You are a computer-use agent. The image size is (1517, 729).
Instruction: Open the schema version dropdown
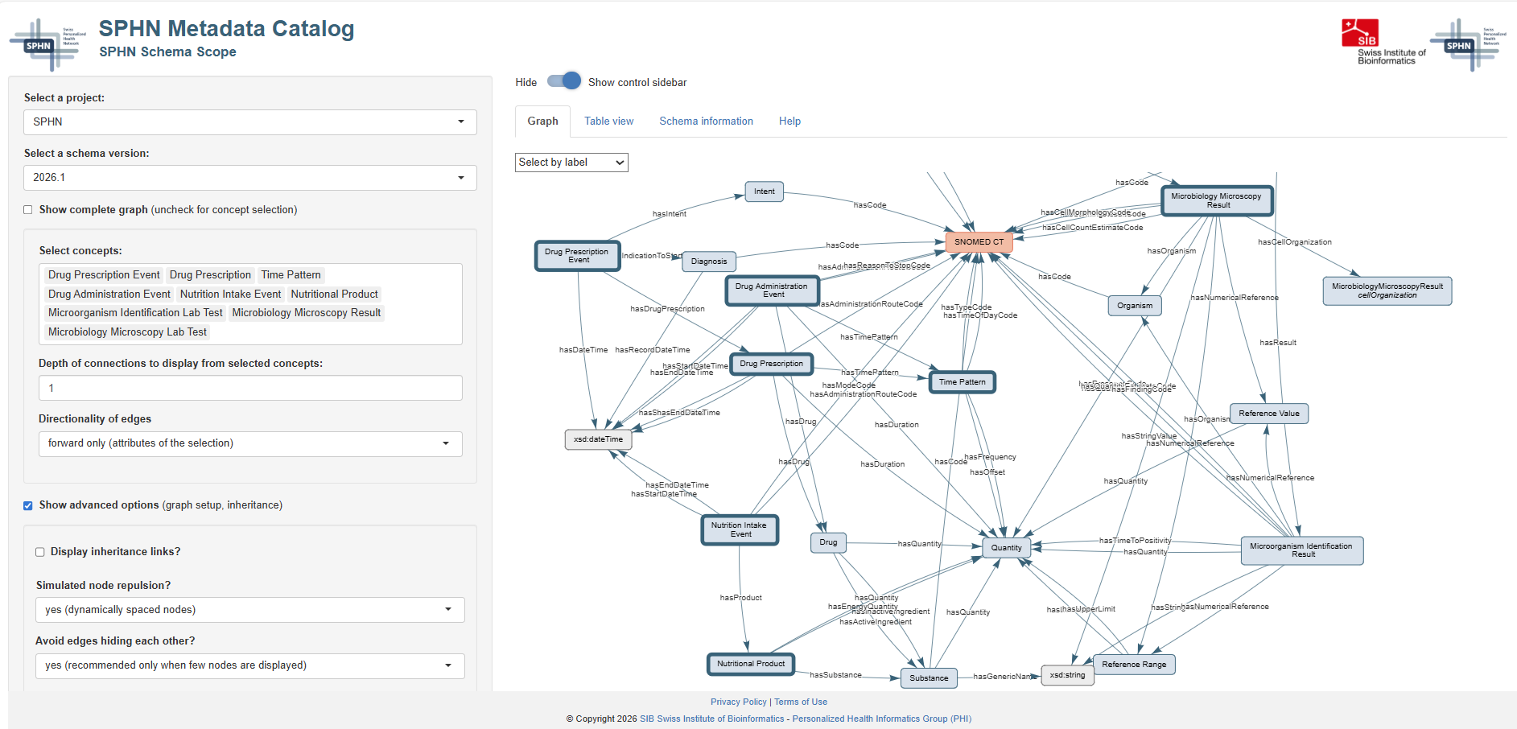coord(249,178)
